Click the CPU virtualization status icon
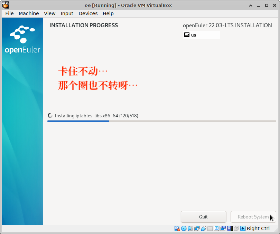 230,228
